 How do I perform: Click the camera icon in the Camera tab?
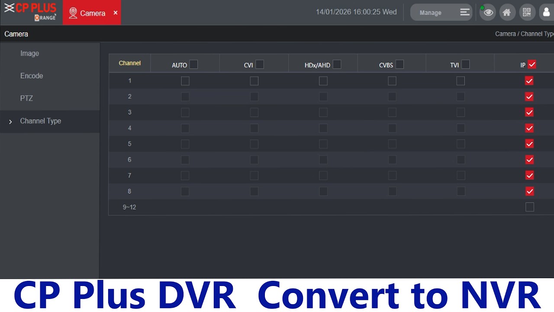[73, 13]
